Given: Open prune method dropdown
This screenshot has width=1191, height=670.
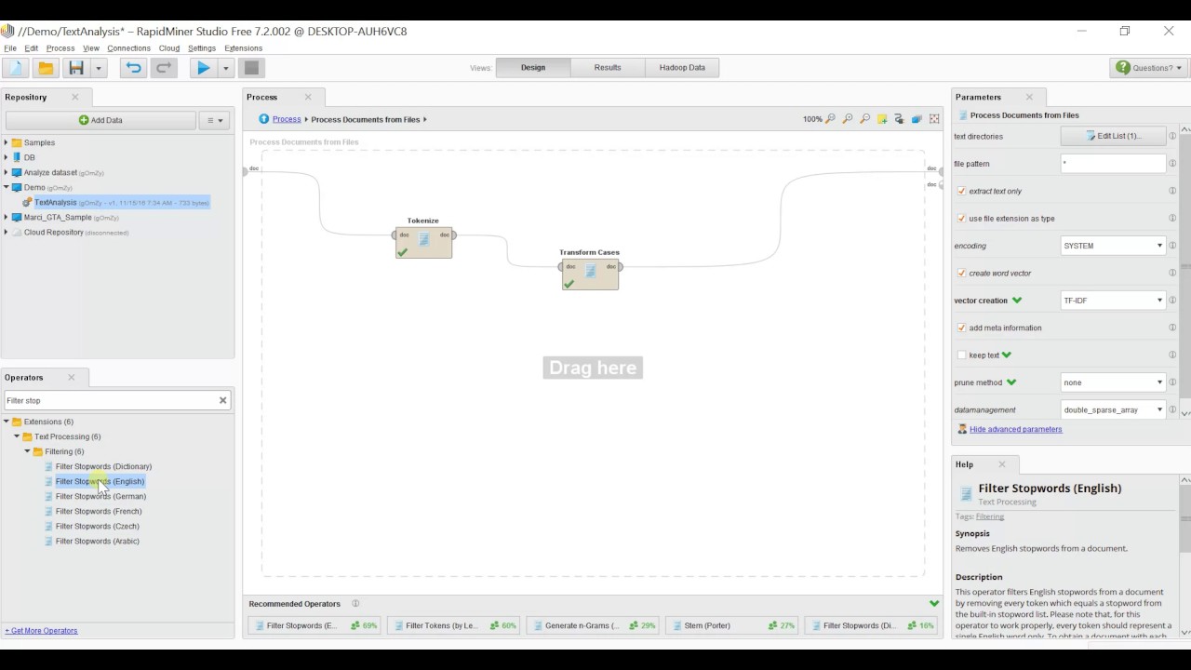Looking at the screenshot, I should coord(1113,382).
